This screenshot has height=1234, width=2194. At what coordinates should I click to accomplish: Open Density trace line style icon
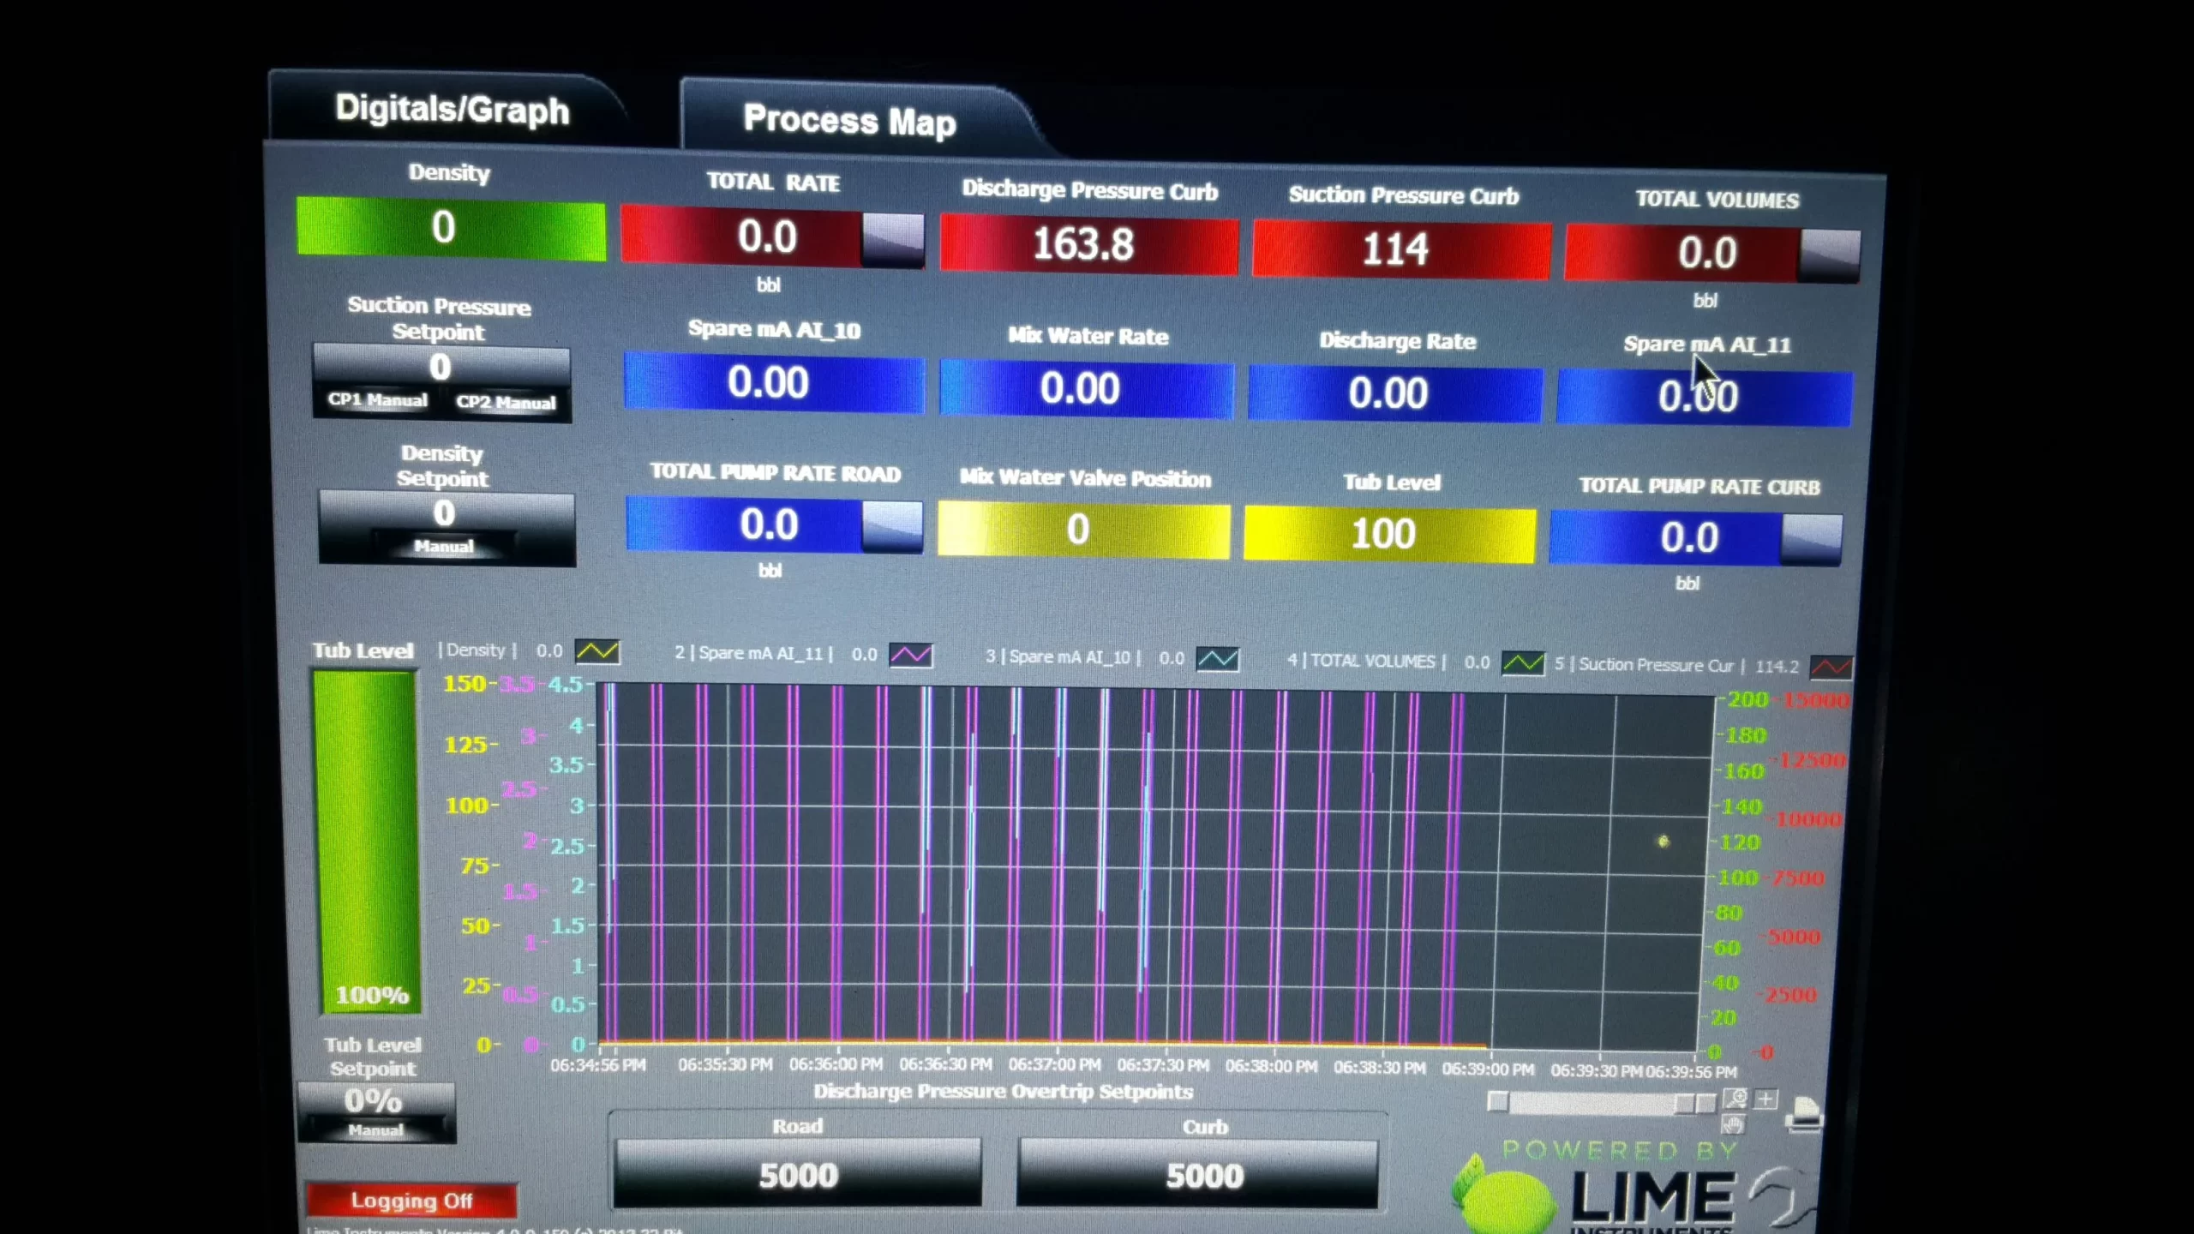click(597, 651)
